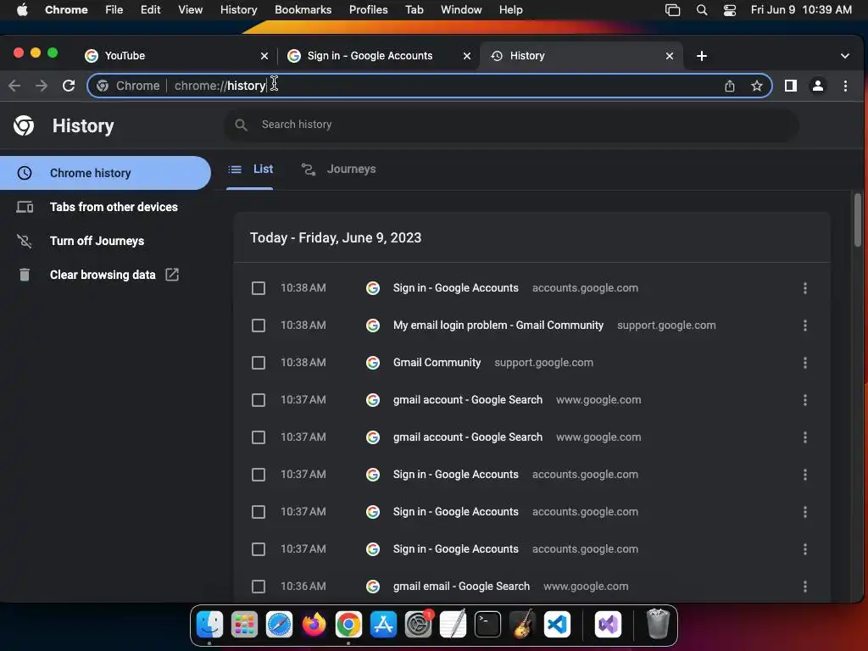The height and width of the screenshot is (651, 868).
Task: Switch to the YouTube browser tab
Action: tap(175, 56)
